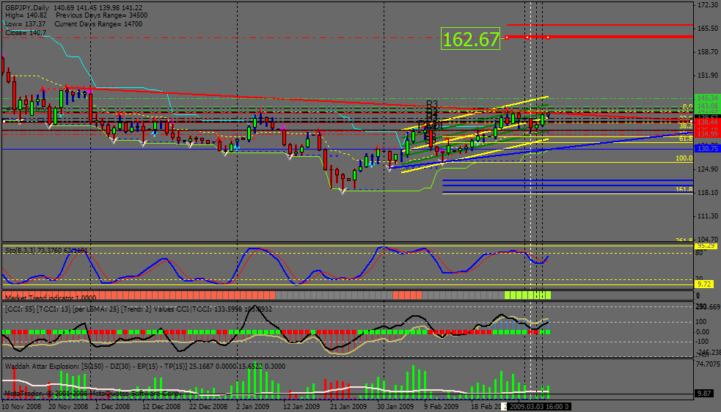Click the 165.50 price scale value
Image resolution: width=721 pixels, height=412 pixels.
click(x=708, y=28)
